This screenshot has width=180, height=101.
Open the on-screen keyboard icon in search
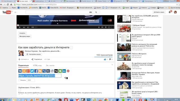pyautogui.click(x=91, y=12)
